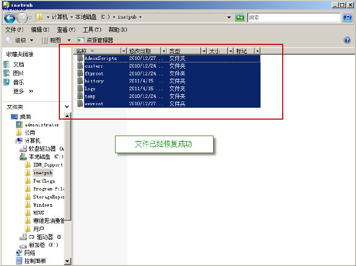Click the folder icon in address bar
This screenshot has width=356, height=266.
40,17
